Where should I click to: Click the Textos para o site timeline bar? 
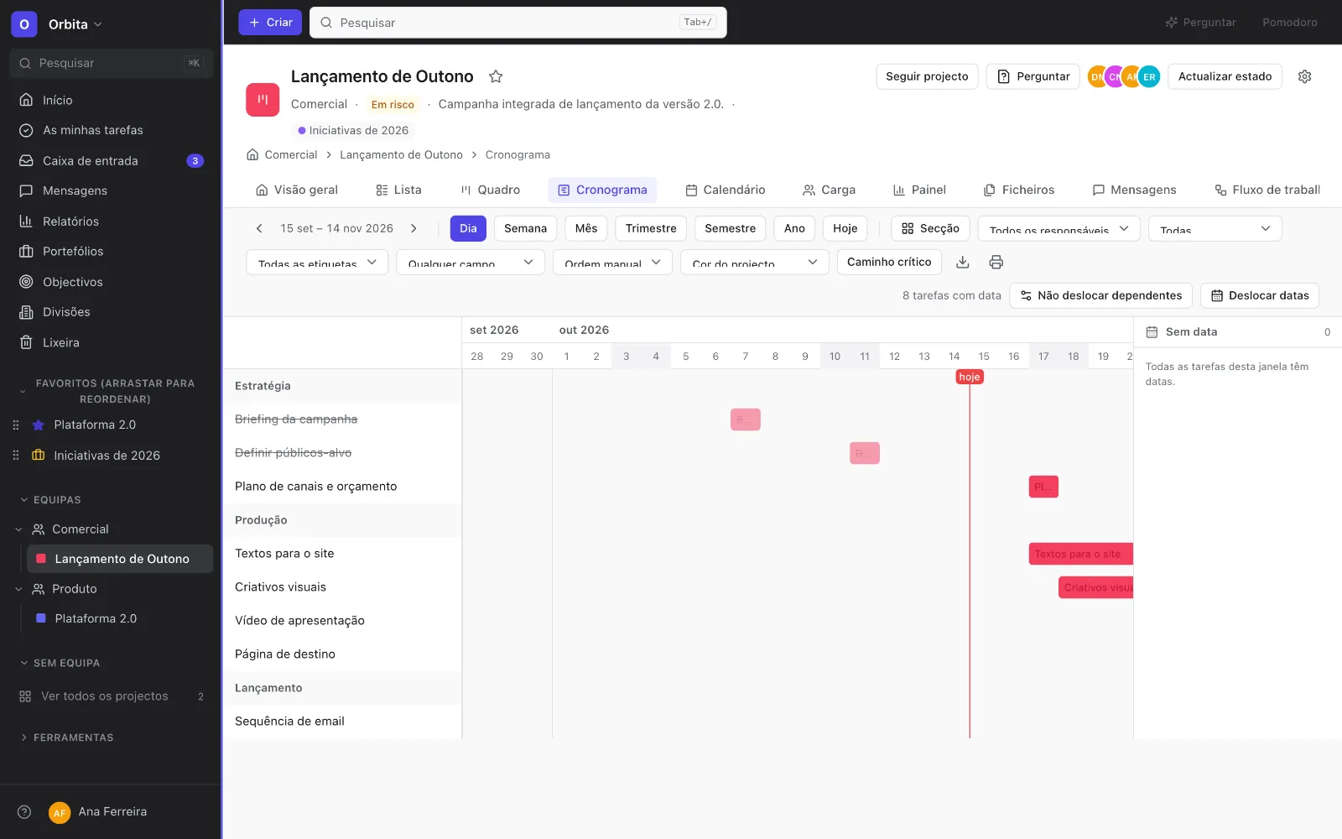tap(1081, 554)
